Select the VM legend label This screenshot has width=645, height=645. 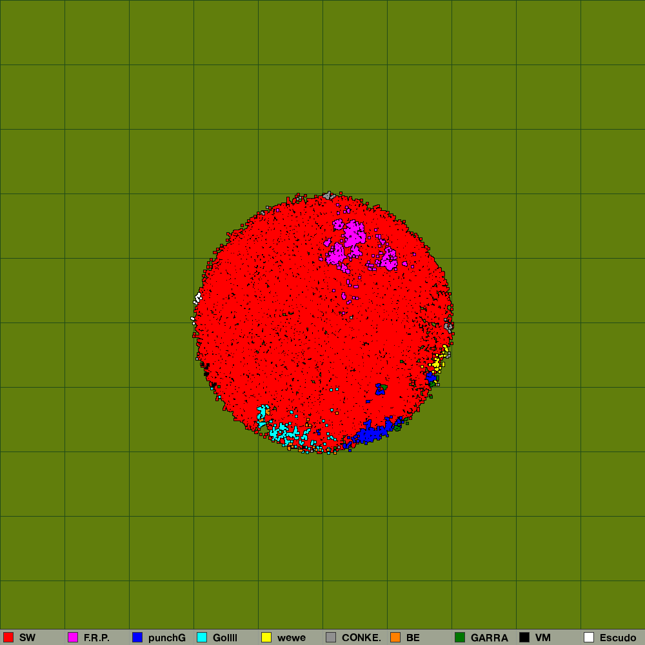point(543,638)
